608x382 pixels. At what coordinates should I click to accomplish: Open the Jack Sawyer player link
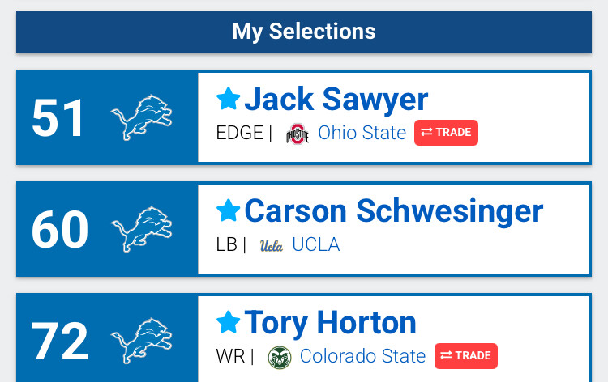click(x=336, y=100)
